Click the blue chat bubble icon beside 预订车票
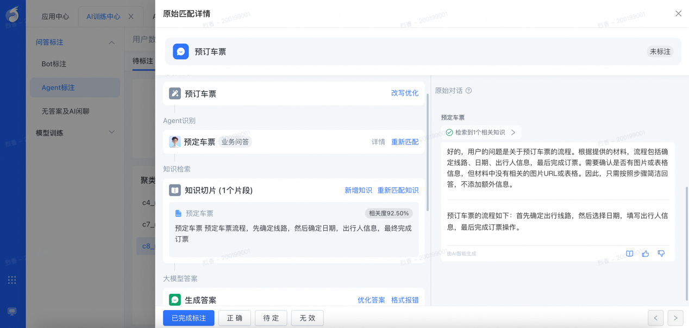Image resolution: width=689 pixels, height=328 pixels. tap(181, 52)
